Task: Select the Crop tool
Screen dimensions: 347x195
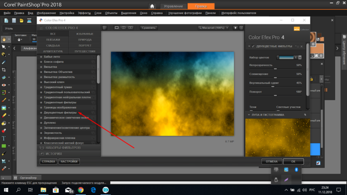Action: (x=4, y=70)
